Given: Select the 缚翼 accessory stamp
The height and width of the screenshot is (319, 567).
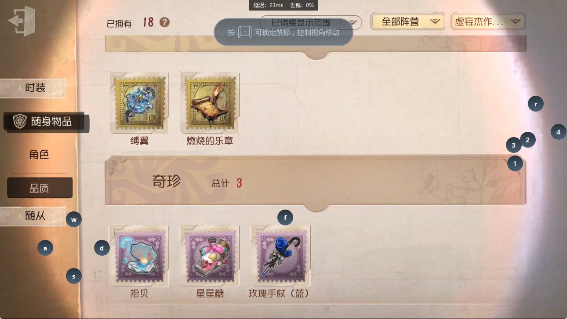Looking at the screenshot, I should pos(139,103).
